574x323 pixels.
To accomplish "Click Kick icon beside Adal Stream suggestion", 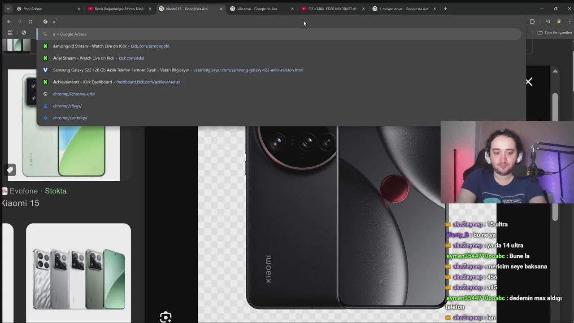I will [45, 58].
